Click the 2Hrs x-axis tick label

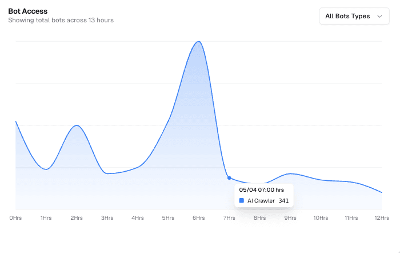(77, 218)
